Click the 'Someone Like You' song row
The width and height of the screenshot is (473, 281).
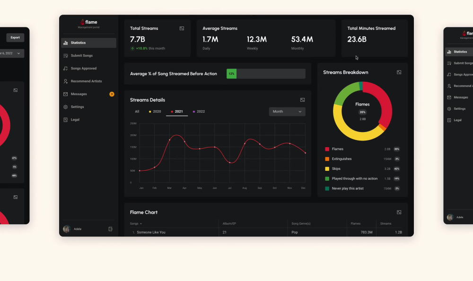(266, 232)
